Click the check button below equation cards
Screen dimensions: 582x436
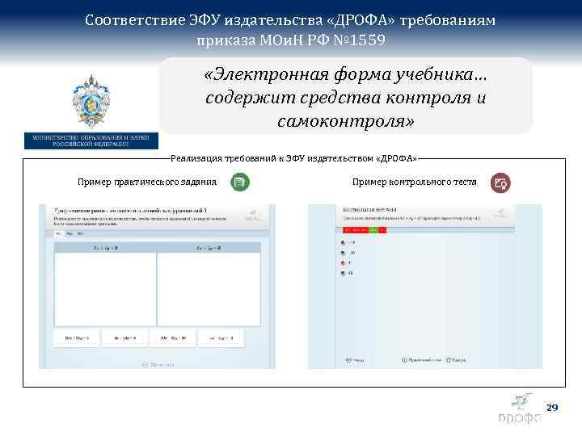pyautogui.click(x=158, y=365)
